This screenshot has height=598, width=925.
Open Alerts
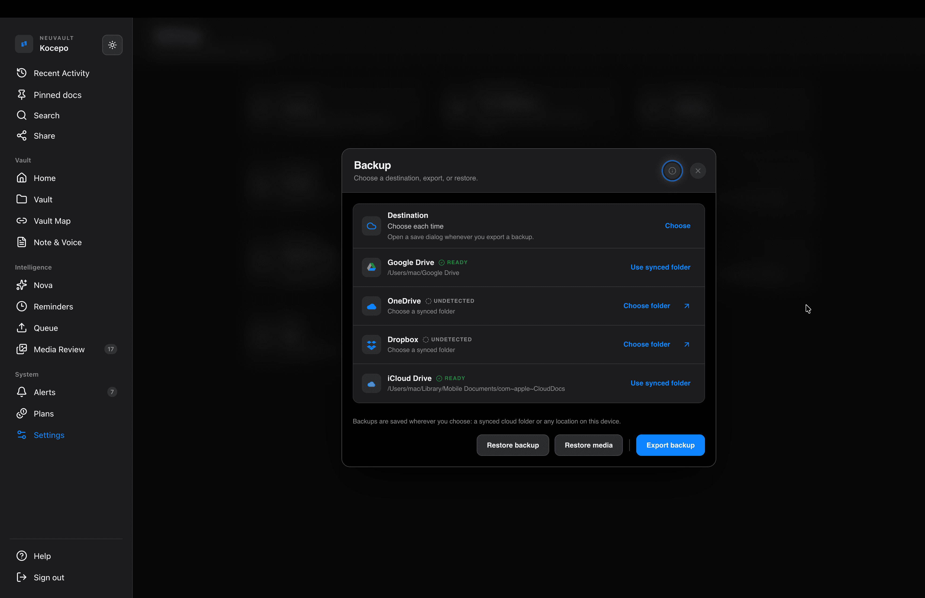[x=66, y=392]
